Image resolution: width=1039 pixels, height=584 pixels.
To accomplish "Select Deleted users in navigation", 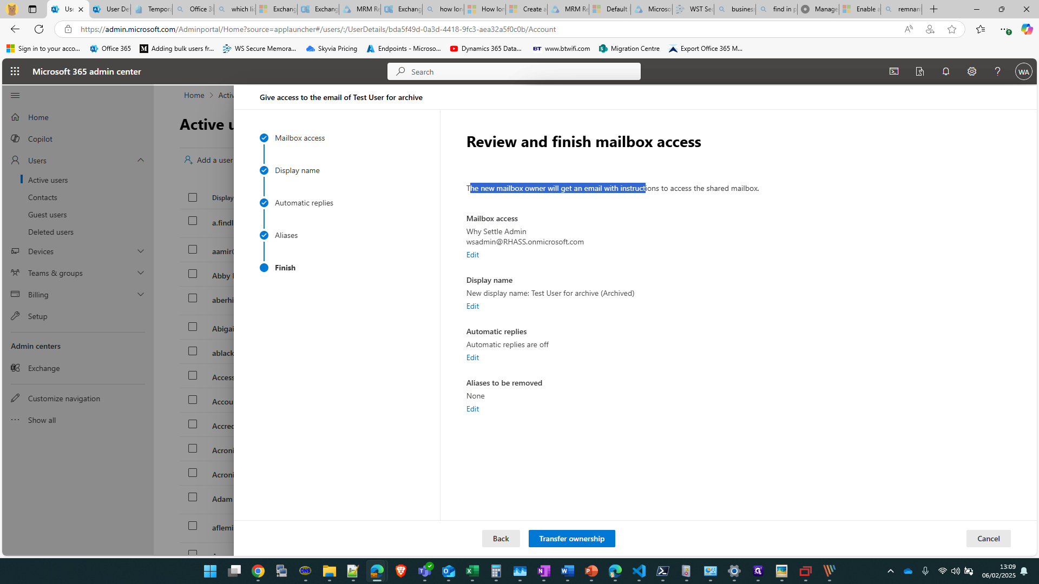I will [50, 232].
